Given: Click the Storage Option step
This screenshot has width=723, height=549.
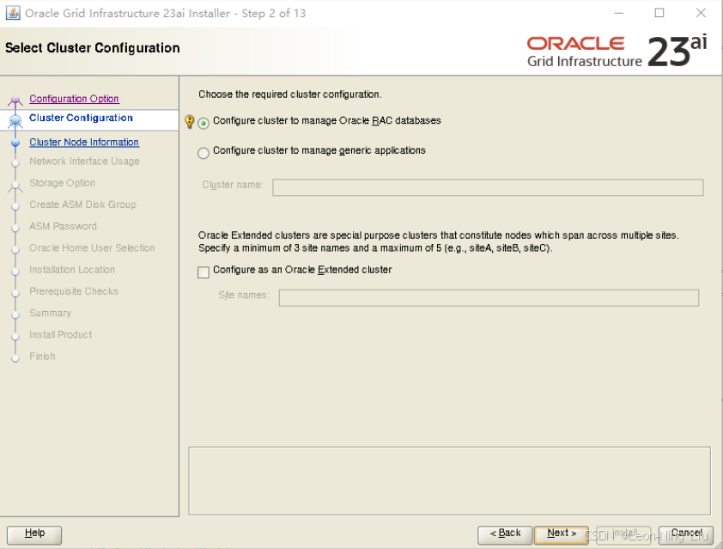Looking at the screenshot, I should 62,183.
